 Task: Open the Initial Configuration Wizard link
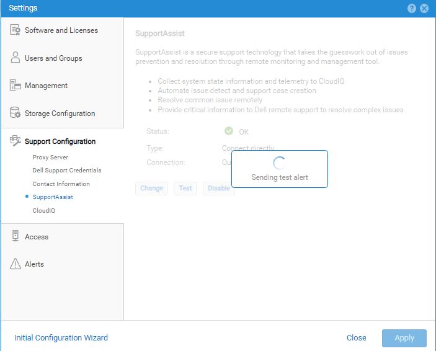coord(61,338)
